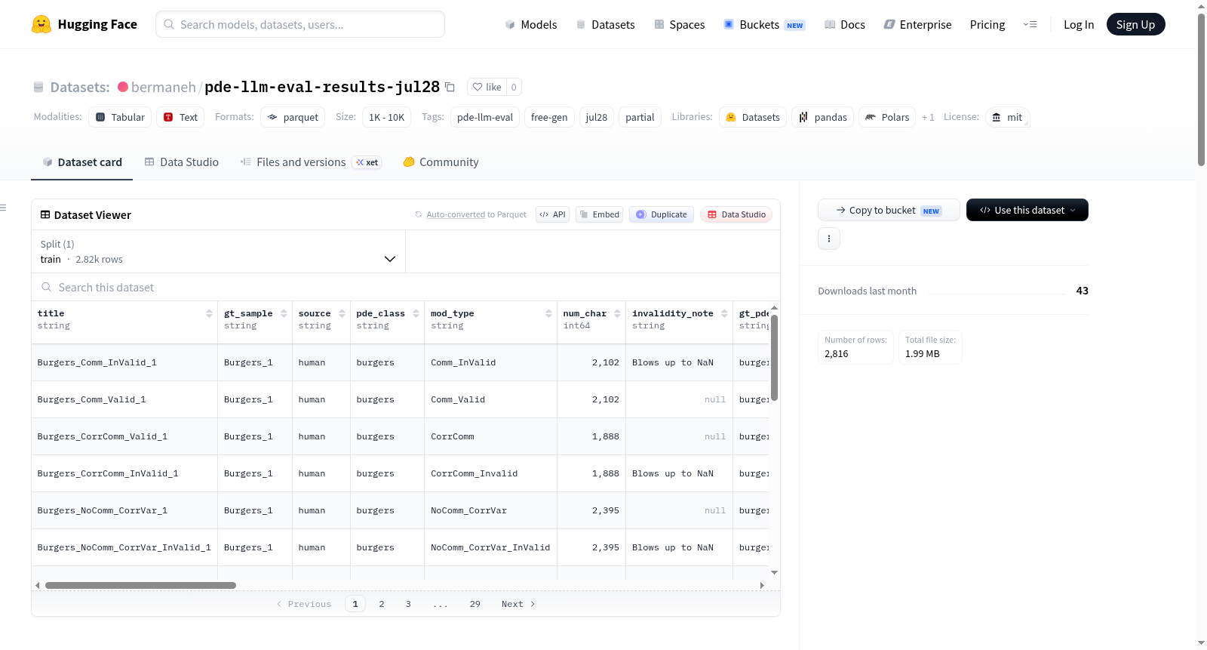Sort by the title column
The height and width of the screenshot is (650, 1207).
[x=209, y=313]
